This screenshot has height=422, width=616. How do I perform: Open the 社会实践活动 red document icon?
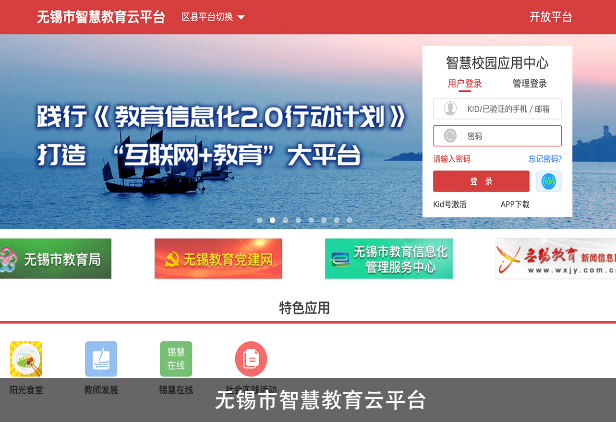point(251,359)
